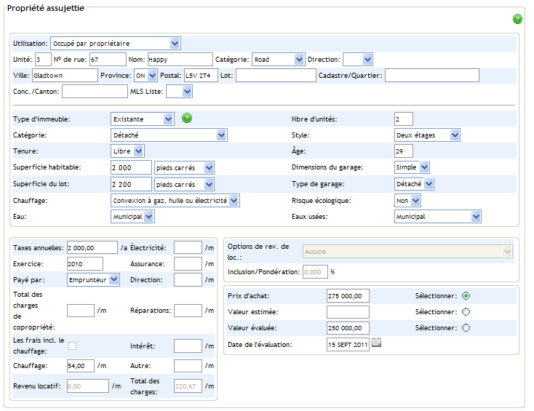This screenshot has width=534, height=411.
Task: Click the Valeur estimée amount field
Action: pyautogui.click(x=348, y=312)
